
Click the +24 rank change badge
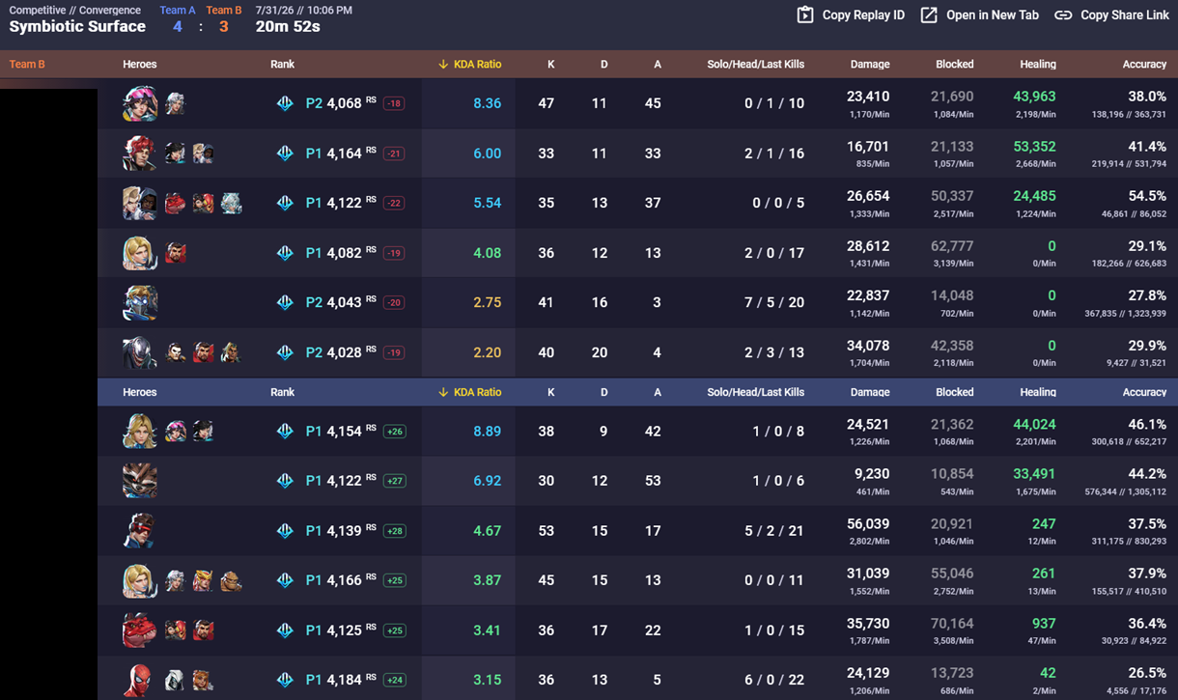click(x=394, y=680)
